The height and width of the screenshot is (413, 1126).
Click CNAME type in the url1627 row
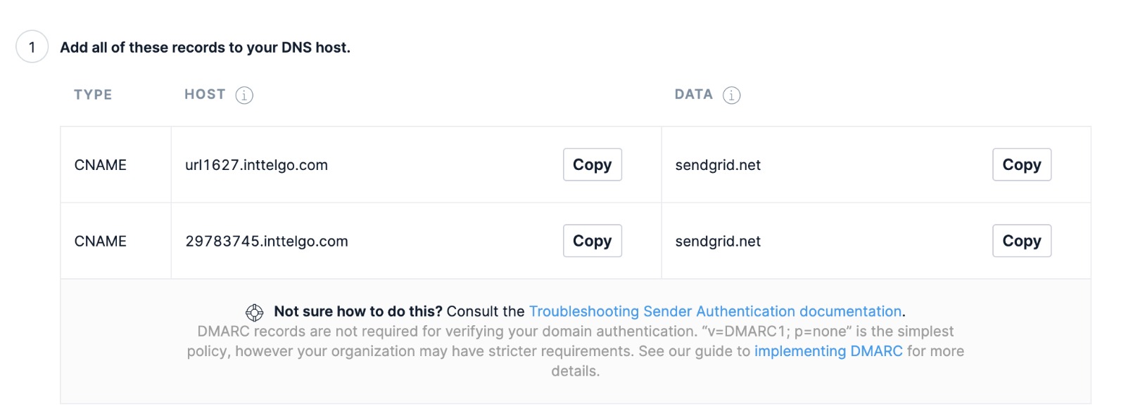click(101, 165)
